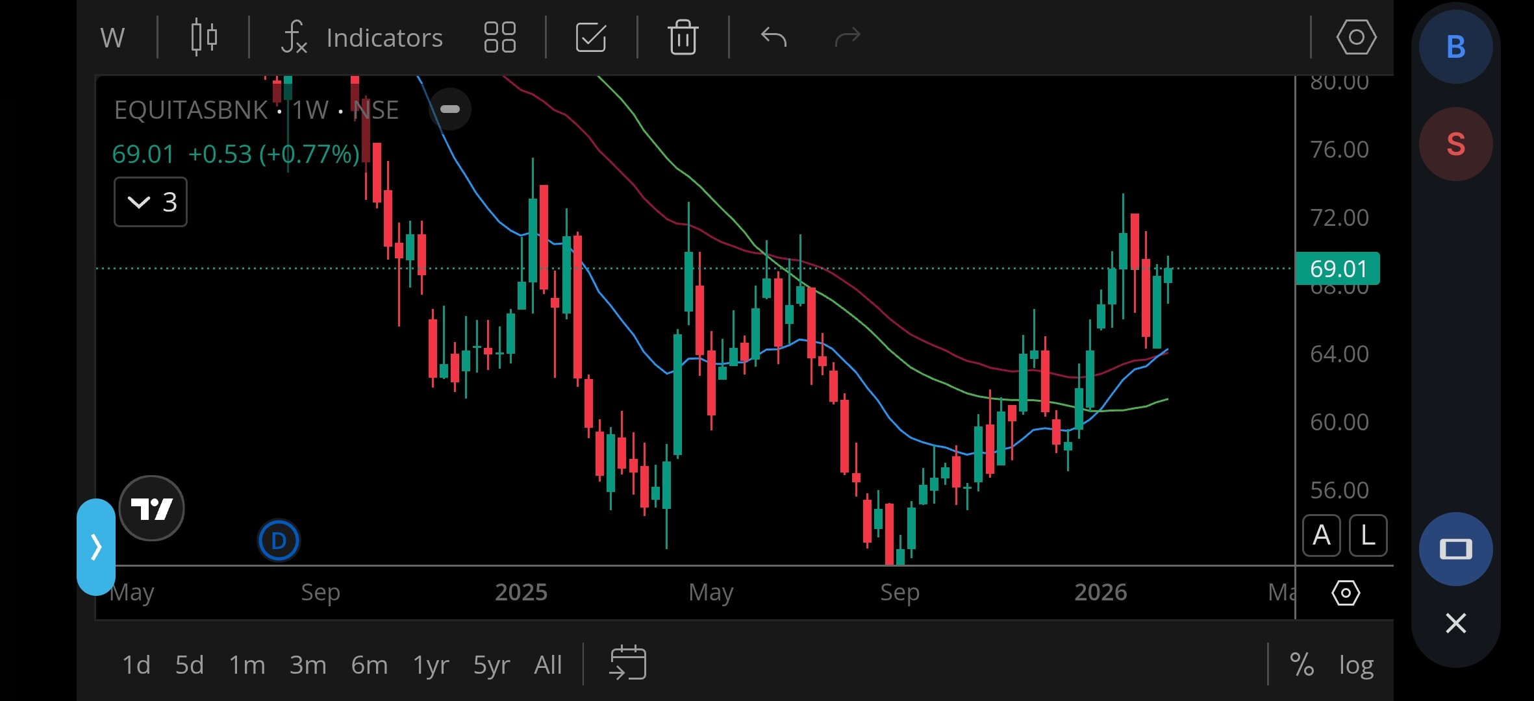Open chart settings hexagon in top toolbar
Image resolution: width=1534 pixels, height=701 pixels.
pyautogui.click(x=1356, y=37)
